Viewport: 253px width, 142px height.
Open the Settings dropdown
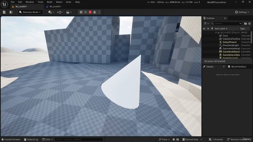242,12
